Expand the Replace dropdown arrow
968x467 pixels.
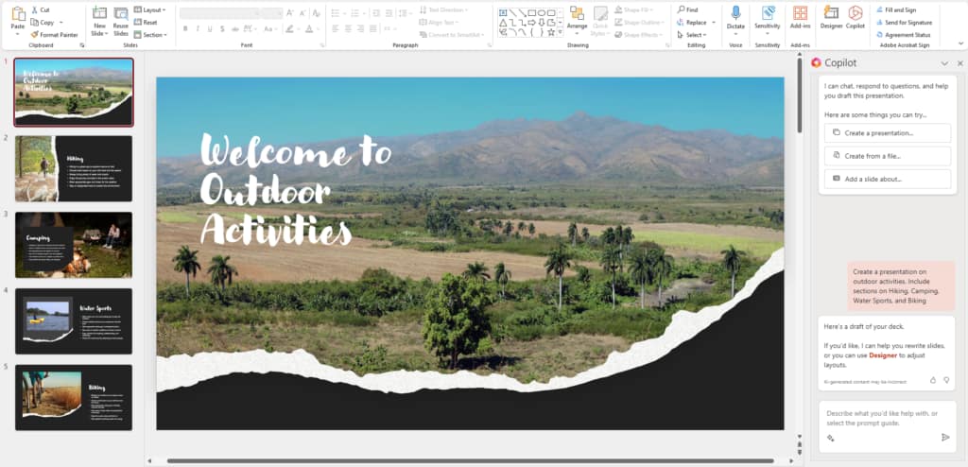tap(714, 23)
